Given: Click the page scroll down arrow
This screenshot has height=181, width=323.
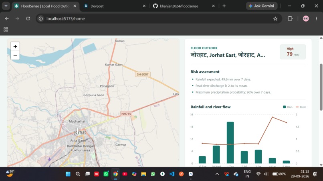Looking at the screenshot, I should (x=321, y=165).
